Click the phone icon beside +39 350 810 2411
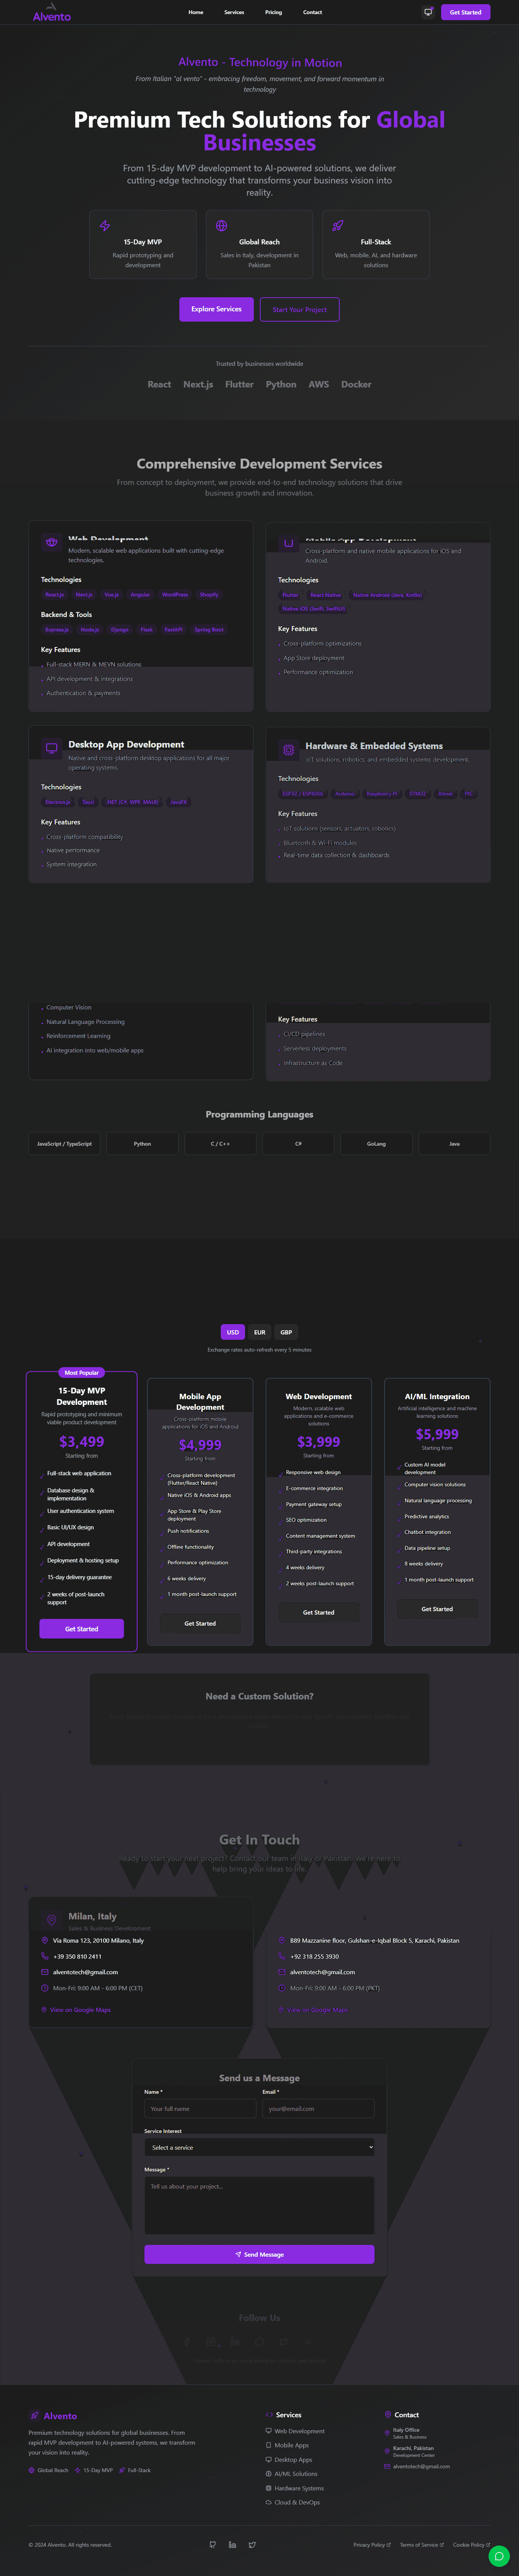Screen dimensions: 519x2576 coord(45,1956)
